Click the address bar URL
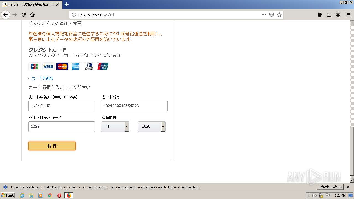 97,15
